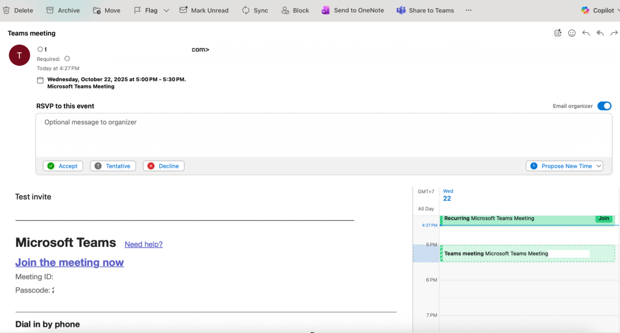Decline the meeting invite
This screenshot has width=620, height=333.
[163, 166]
